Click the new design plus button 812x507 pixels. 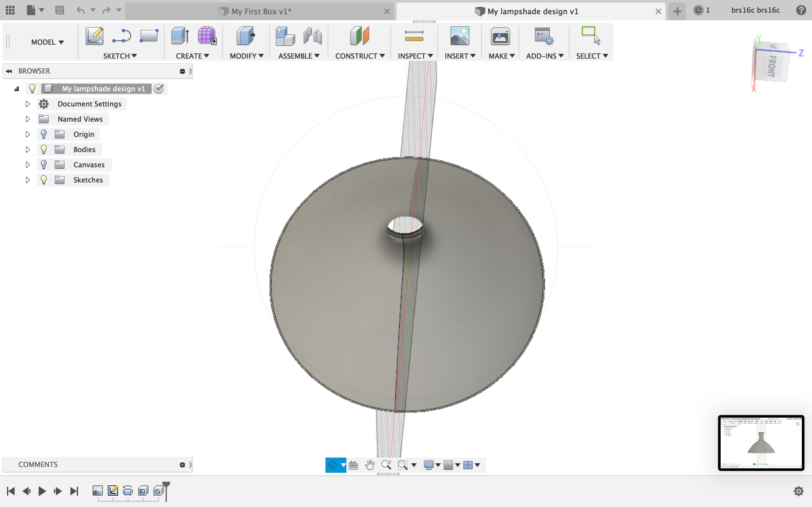(x=677, y=11)
